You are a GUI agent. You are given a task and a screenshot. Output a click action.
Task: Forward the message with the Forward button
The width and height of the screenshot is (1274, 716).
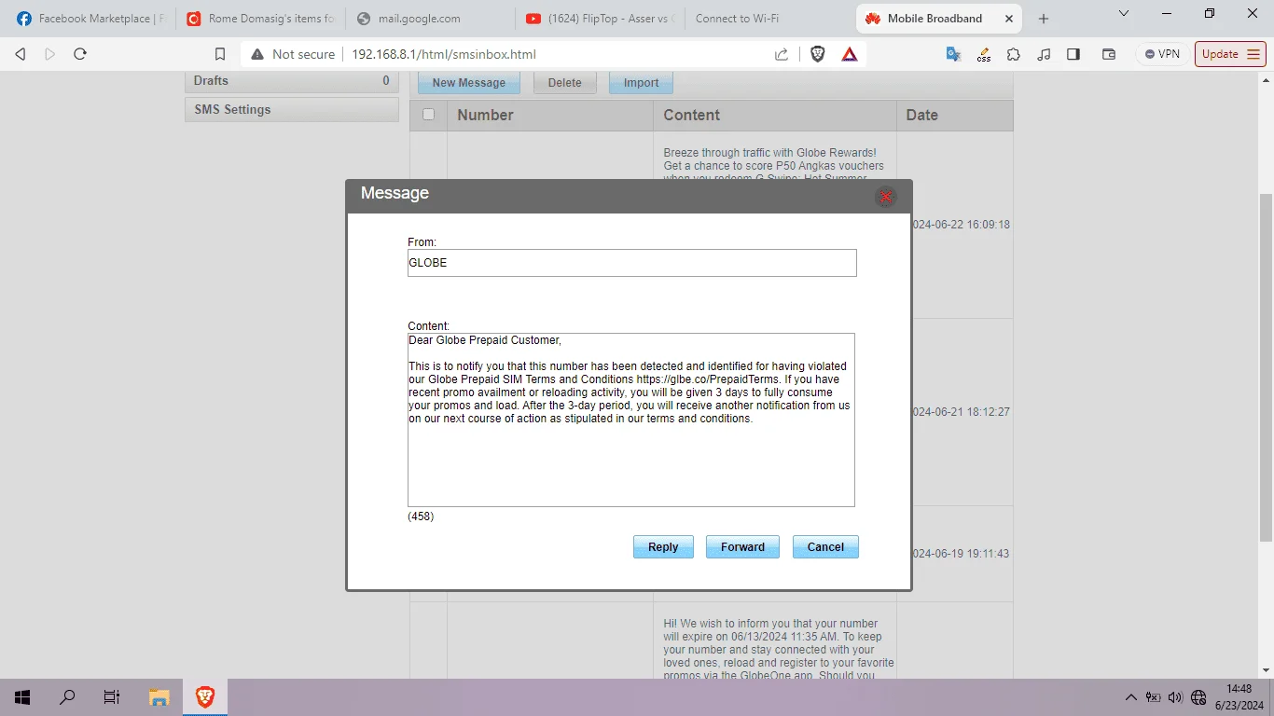[742, 547]
